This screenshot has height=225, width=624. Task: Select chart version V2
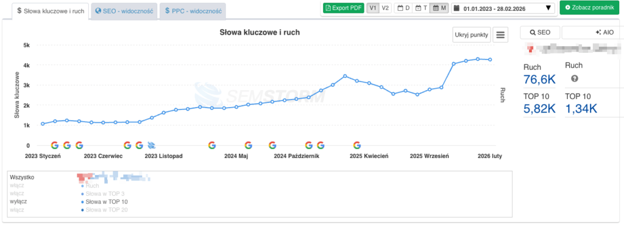pyautogui.click(x=385, y=8)
